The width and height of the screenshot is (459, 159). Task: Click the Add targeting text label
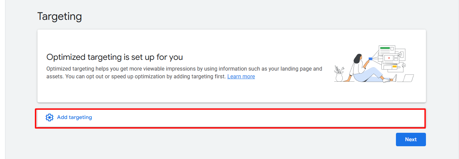coord(75,117)
